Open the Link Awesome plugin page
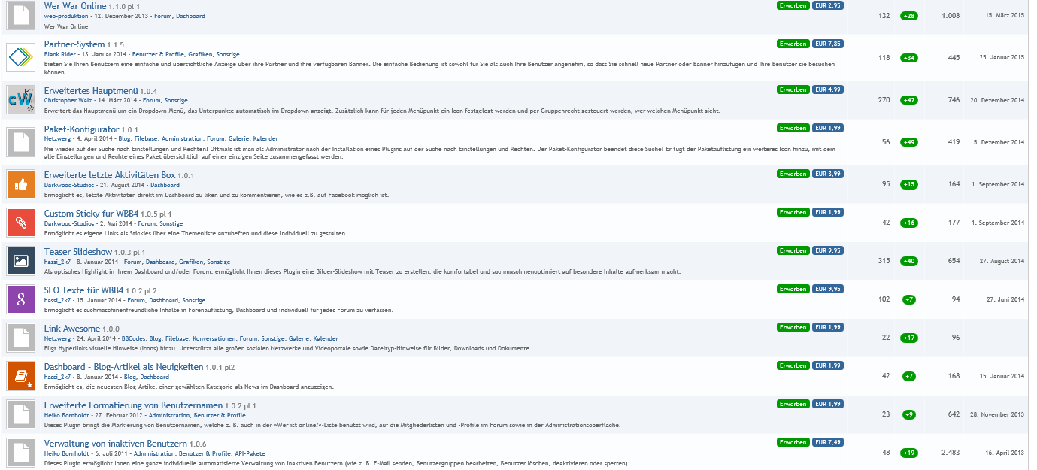Image resolution: width=1037 pixels, height=470 pixels. [x=71, y=329]
